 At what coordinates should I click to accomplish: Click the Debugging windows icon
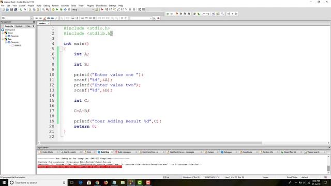tap(140, 9)
